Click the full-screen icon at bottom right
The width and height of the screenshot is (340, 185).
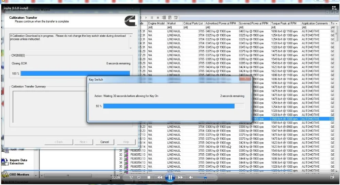333,178
